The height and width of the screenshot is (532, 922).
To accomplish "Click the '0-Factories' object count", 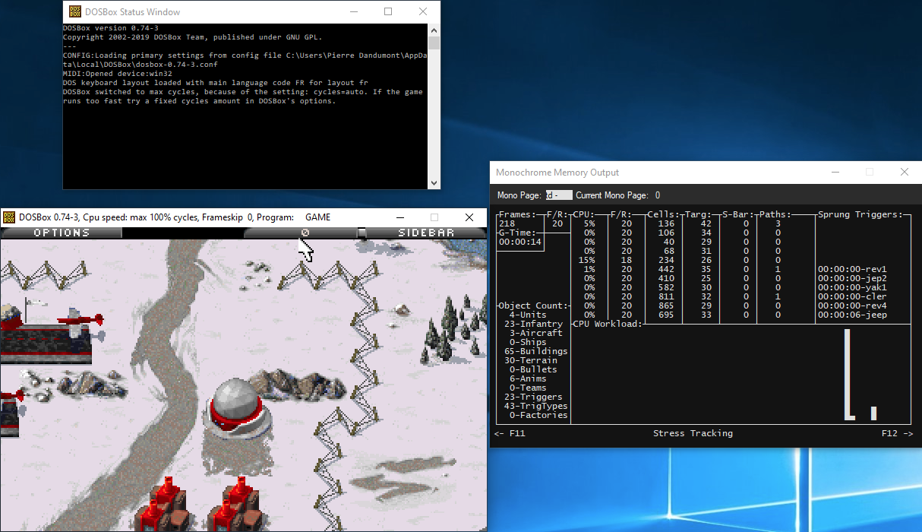I will coord(538,415).
